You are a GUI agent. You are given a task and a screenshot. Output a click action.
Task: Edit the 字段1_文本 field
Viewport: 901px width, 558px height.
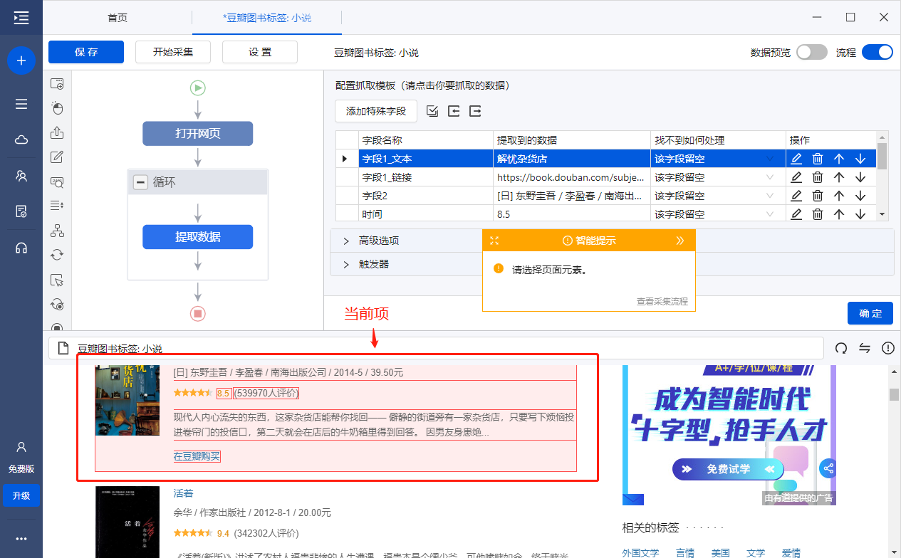[x=796, y=159]
